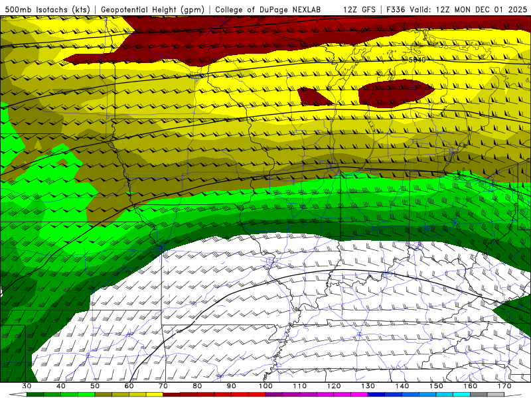Screen dimensions: 531x398
Task: Click the '50' label on the color scale
Action: point(95,386)
